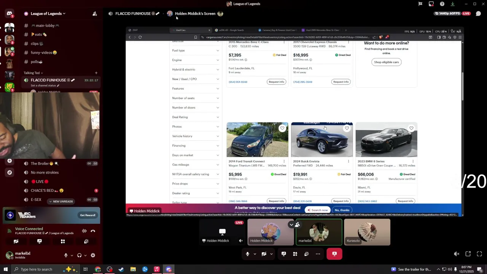This screenshot has width=487, height=274.
Task: Enter full screen for the stream
Action: pos(479,254)
